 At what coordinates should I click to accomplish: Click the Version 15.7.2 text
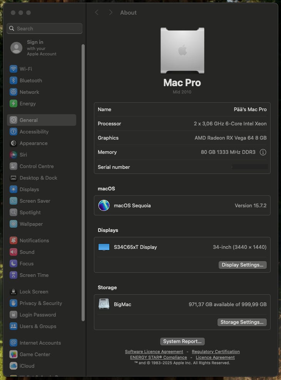[251, 205]
